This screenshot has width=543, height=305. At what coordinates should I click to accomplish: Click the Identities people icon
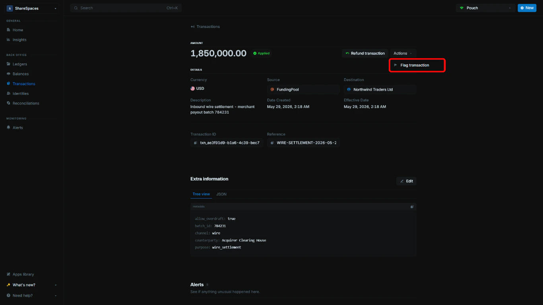pyautogui.click(x=9, y=93)
